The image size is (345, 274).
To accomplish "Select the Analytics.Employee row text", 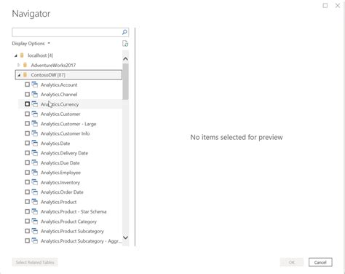I will (60, 173).
